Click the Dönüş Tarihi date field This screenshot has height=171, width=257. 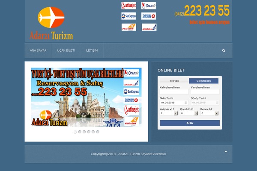(205, 103)
